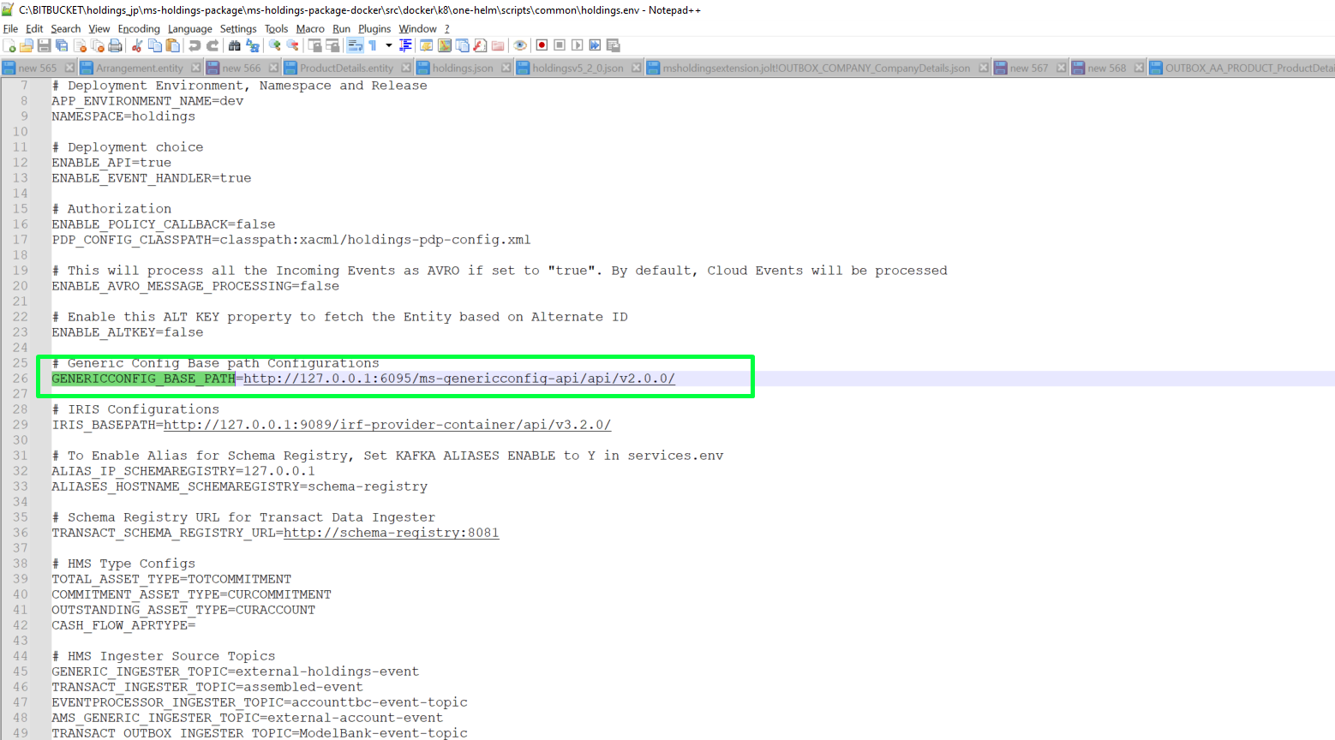Click the Cut scissors icon
Viewport: 1335px width, 740px height.
coord(136,45)
